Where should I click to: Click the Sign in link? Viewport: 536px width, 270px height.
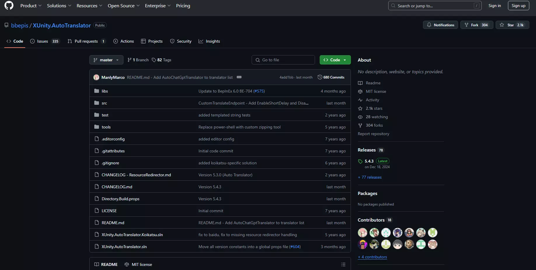tap(495, 6)
